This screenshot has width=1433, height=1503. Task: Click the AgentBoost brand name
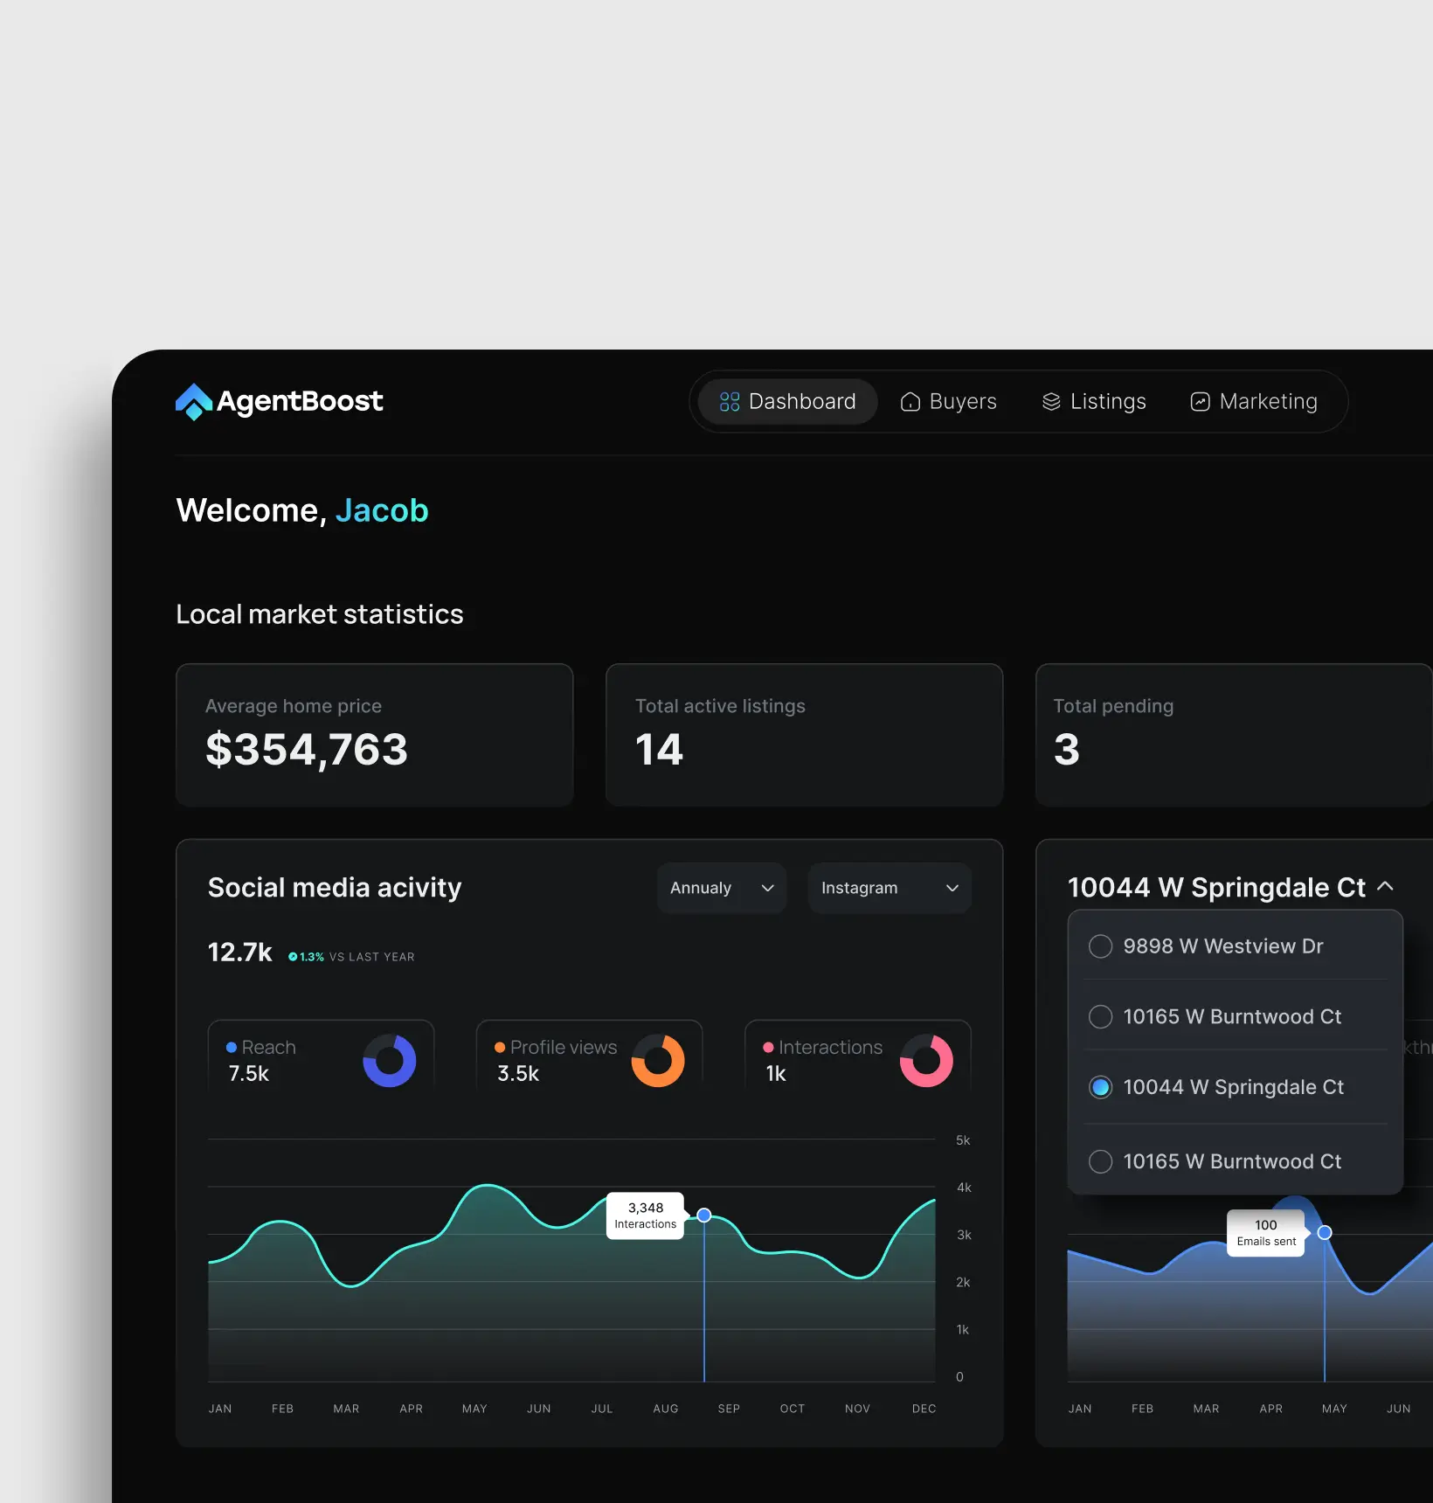coord(300,401)
